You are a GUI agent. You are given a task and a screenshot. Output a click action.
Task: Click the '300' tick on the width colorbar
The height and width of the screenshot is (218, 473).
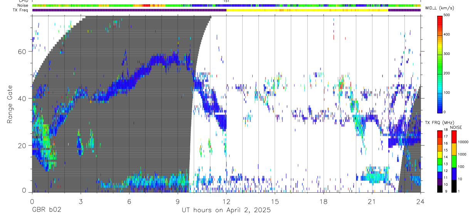pos(447,54)
